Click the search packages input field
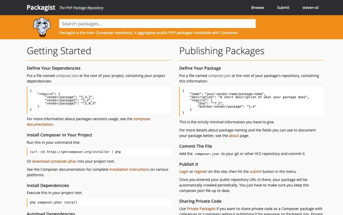The height and width of the screenshot is (215, 343). pos(157,23)
